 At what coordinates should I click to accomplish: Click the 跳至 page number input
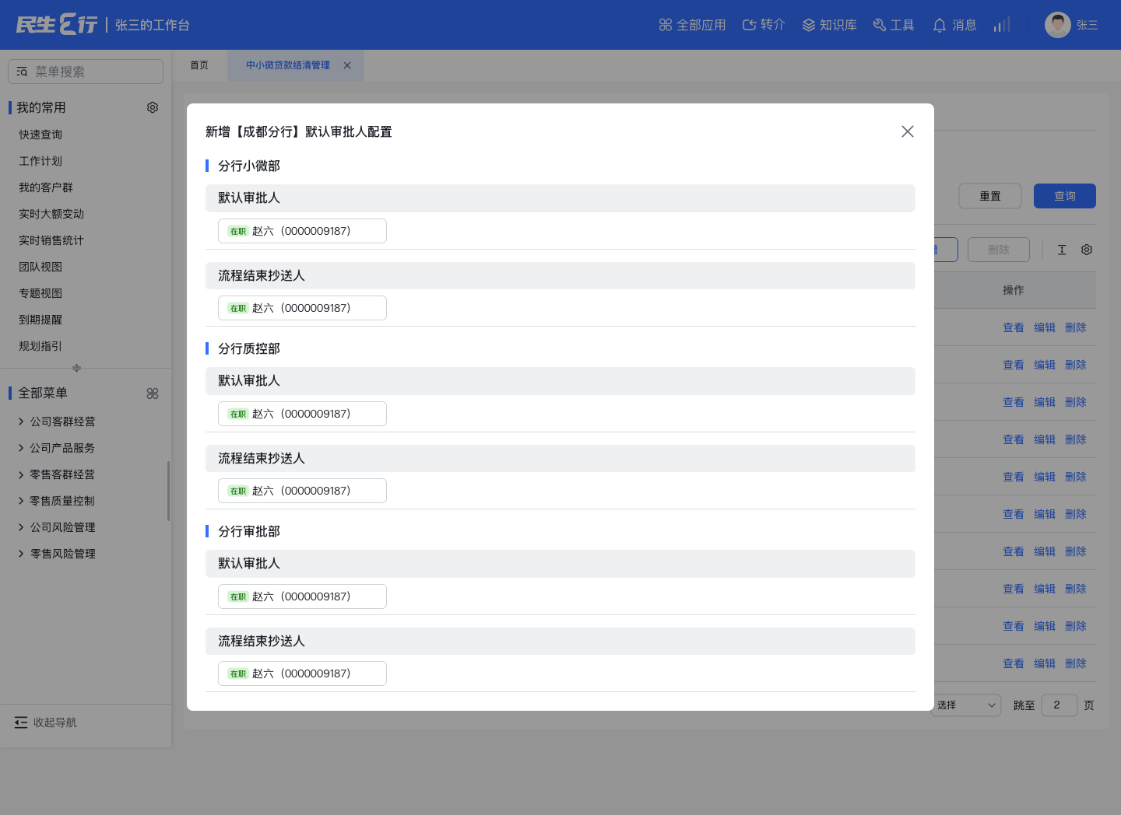1060,705
